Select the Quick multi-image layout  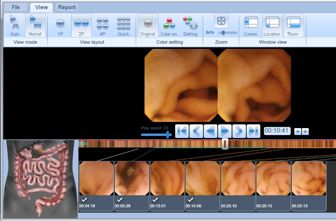(x=123, y=25)
